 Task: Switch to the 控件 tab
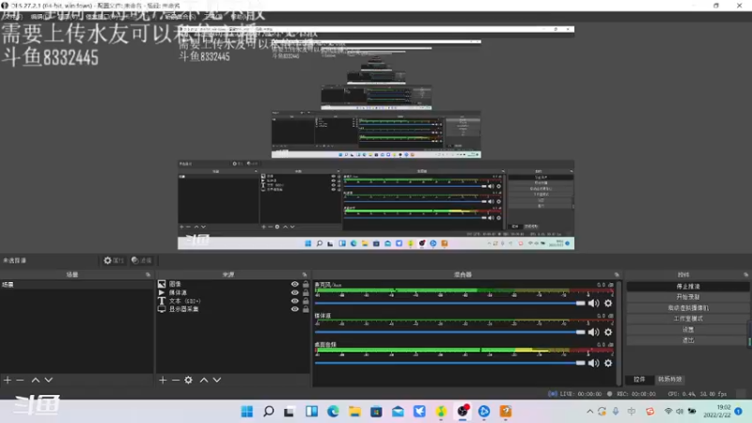(639, 380)
